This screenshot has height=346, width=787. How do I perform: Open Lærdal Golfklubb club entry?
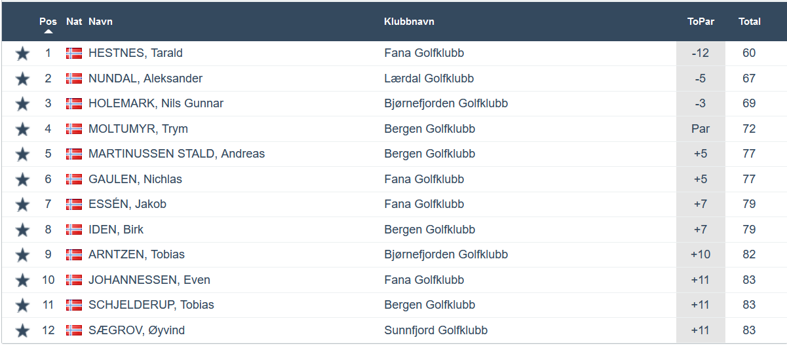pos(429,78)
